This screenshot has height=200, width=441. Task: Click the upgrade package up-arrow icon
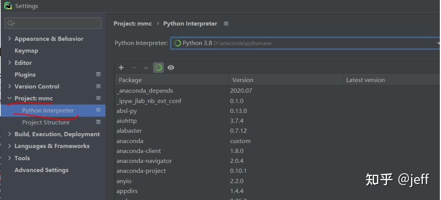[146, 68]
